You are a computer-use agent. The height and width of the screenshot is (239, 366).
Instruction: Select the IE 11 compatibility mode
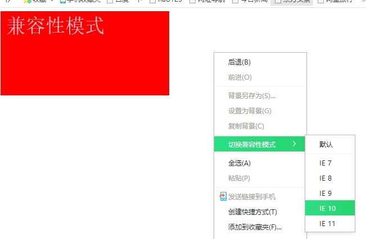(330, 224)
